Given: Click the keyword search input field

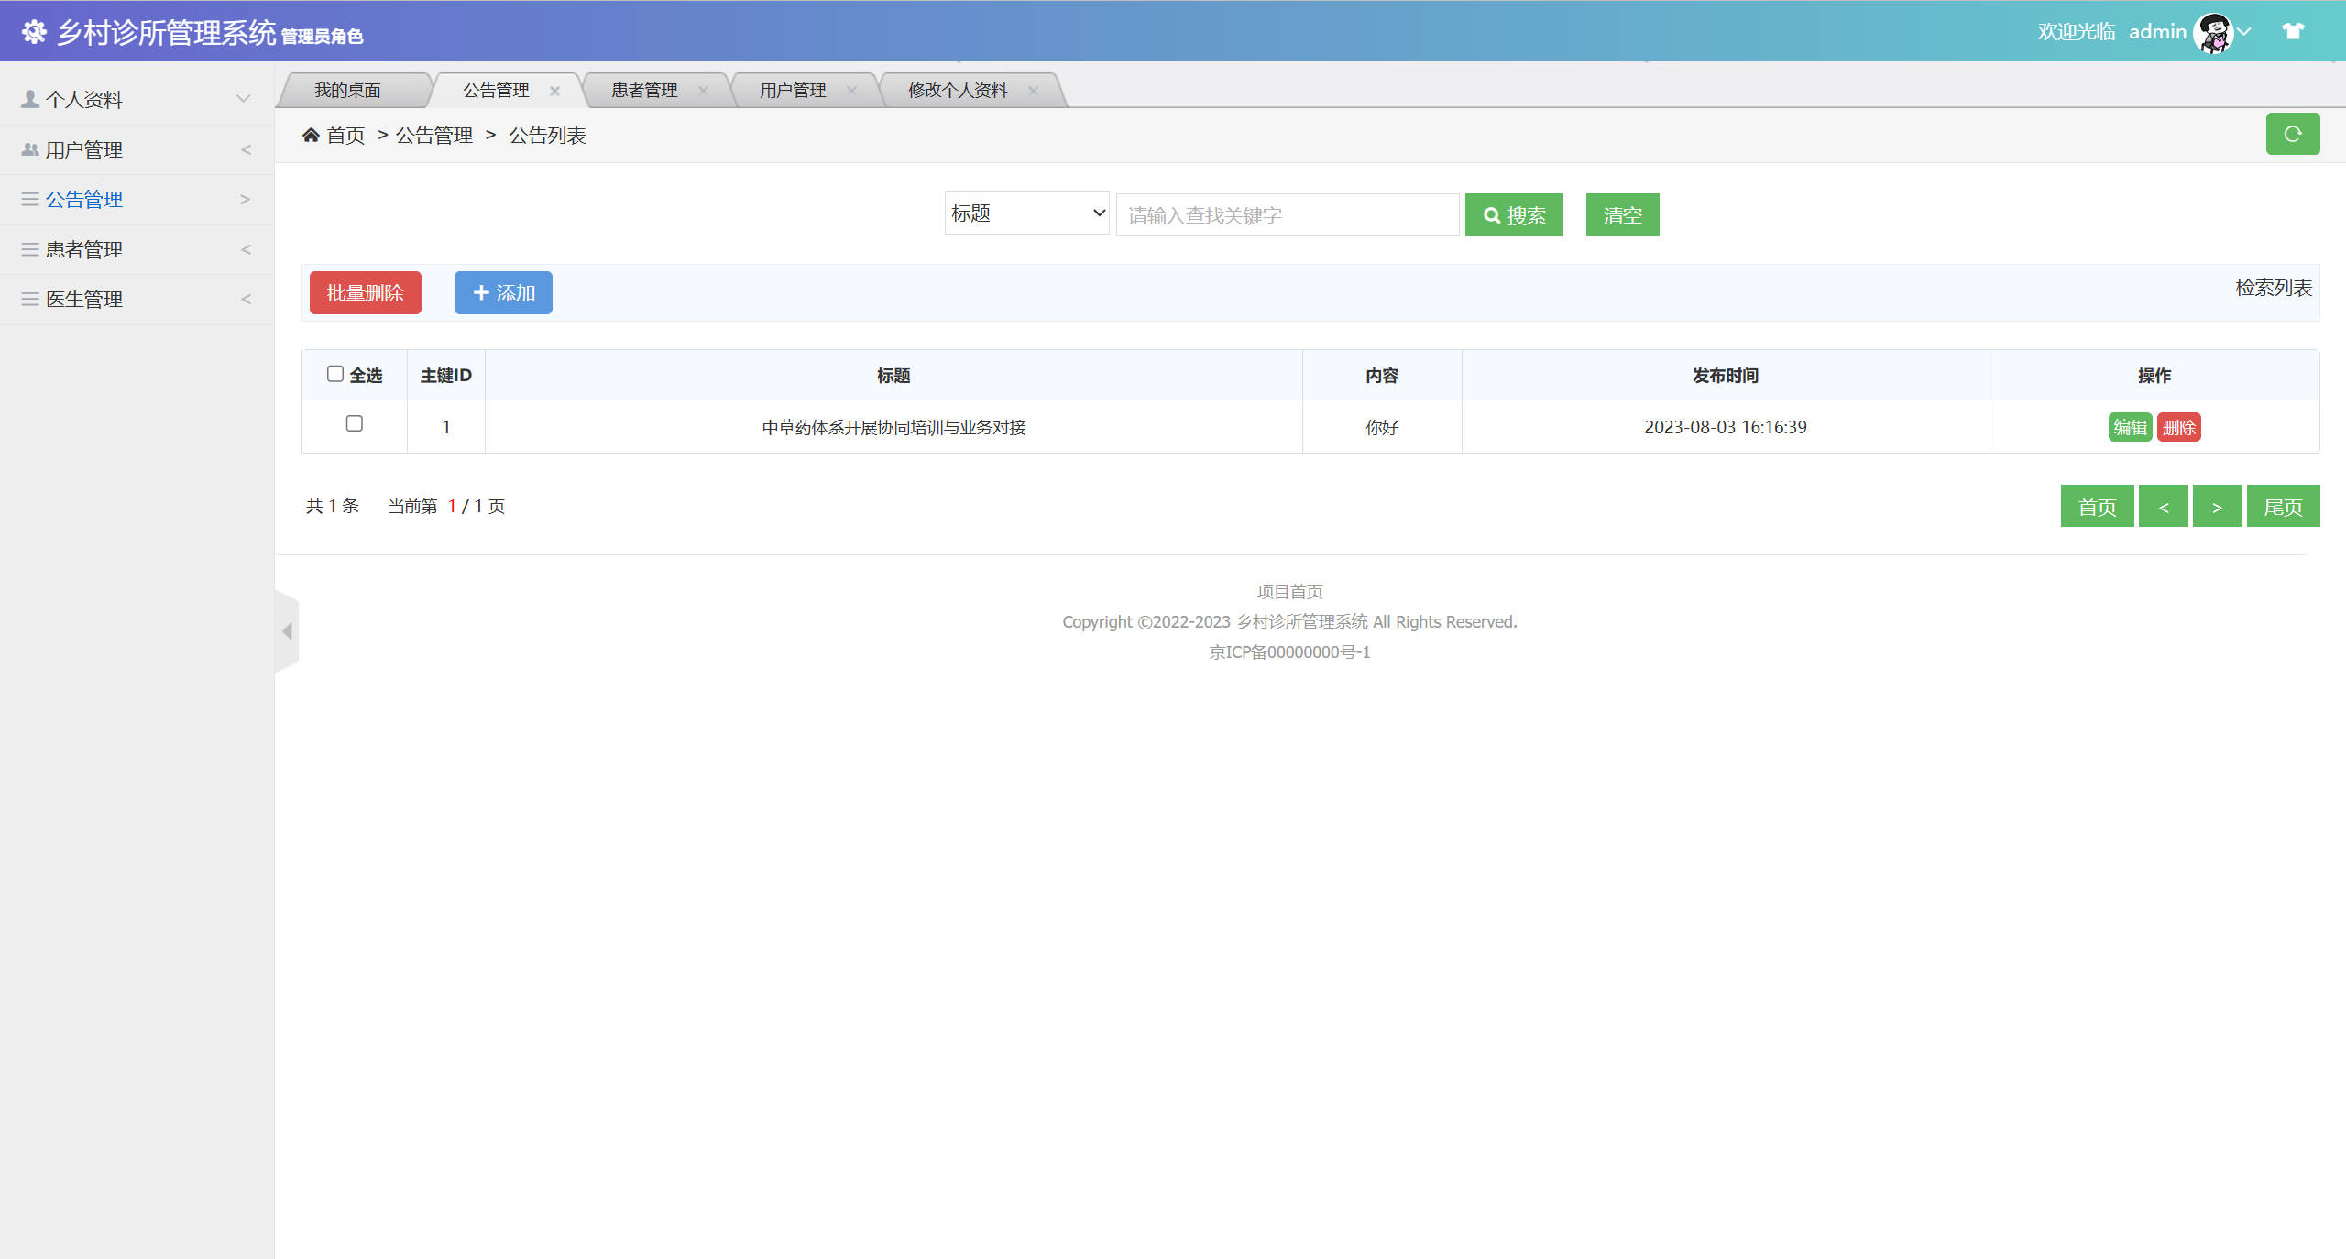Looking at the screenshot, I should pyautogui.click(x=1287, y=214).
